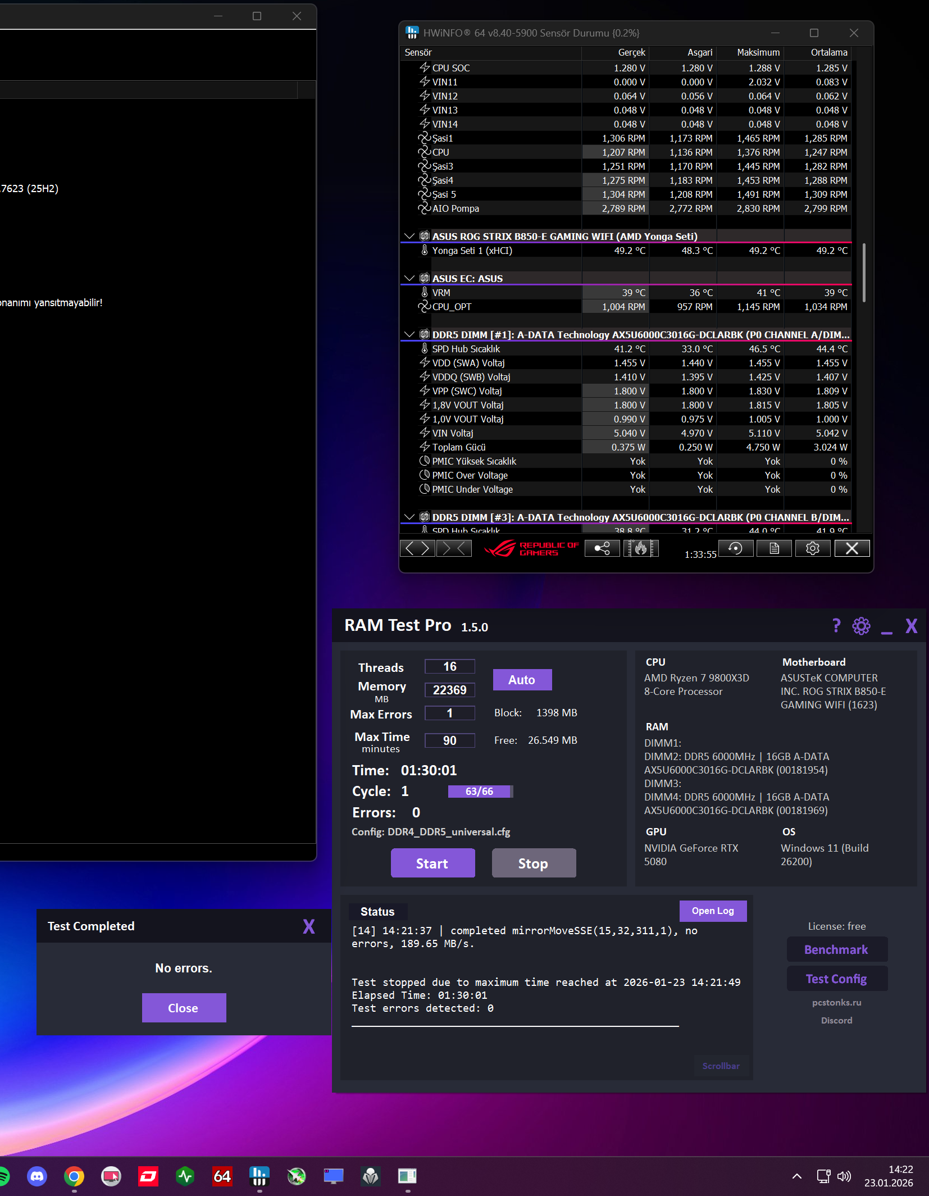Shrink HWiNFO columns with the inward arrows
929x1196 pixels.
tap(454, 548)
